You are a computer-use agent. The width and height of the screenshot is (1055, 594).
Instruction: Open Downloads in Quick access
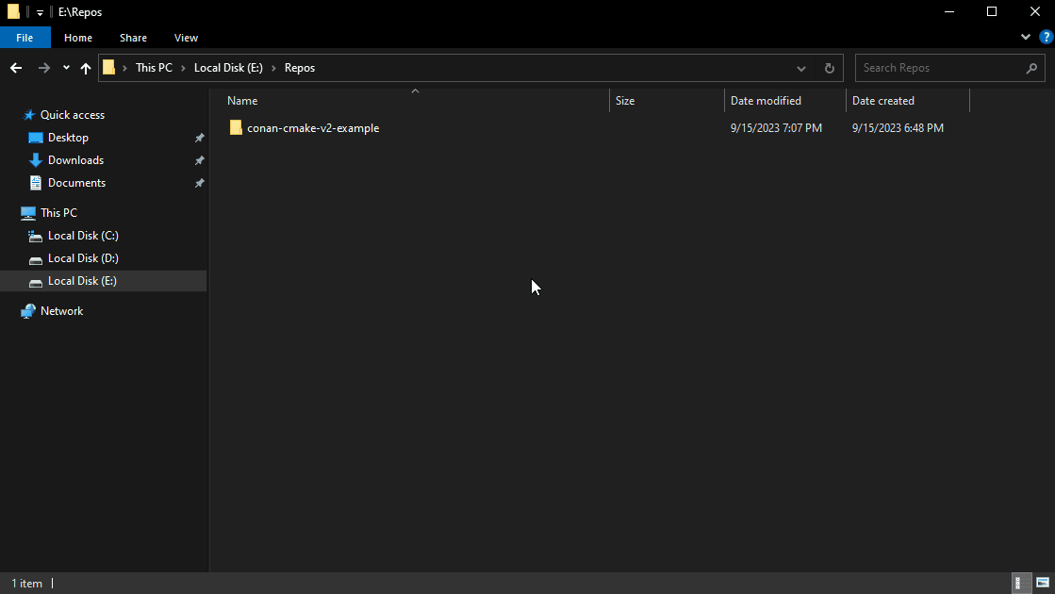[75, 160]
